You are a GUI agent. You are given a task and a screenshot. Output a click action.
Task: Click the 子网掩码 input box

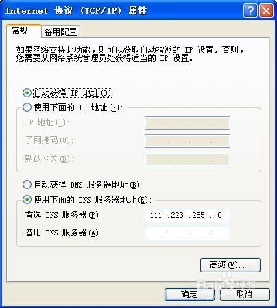pos(187,141)
